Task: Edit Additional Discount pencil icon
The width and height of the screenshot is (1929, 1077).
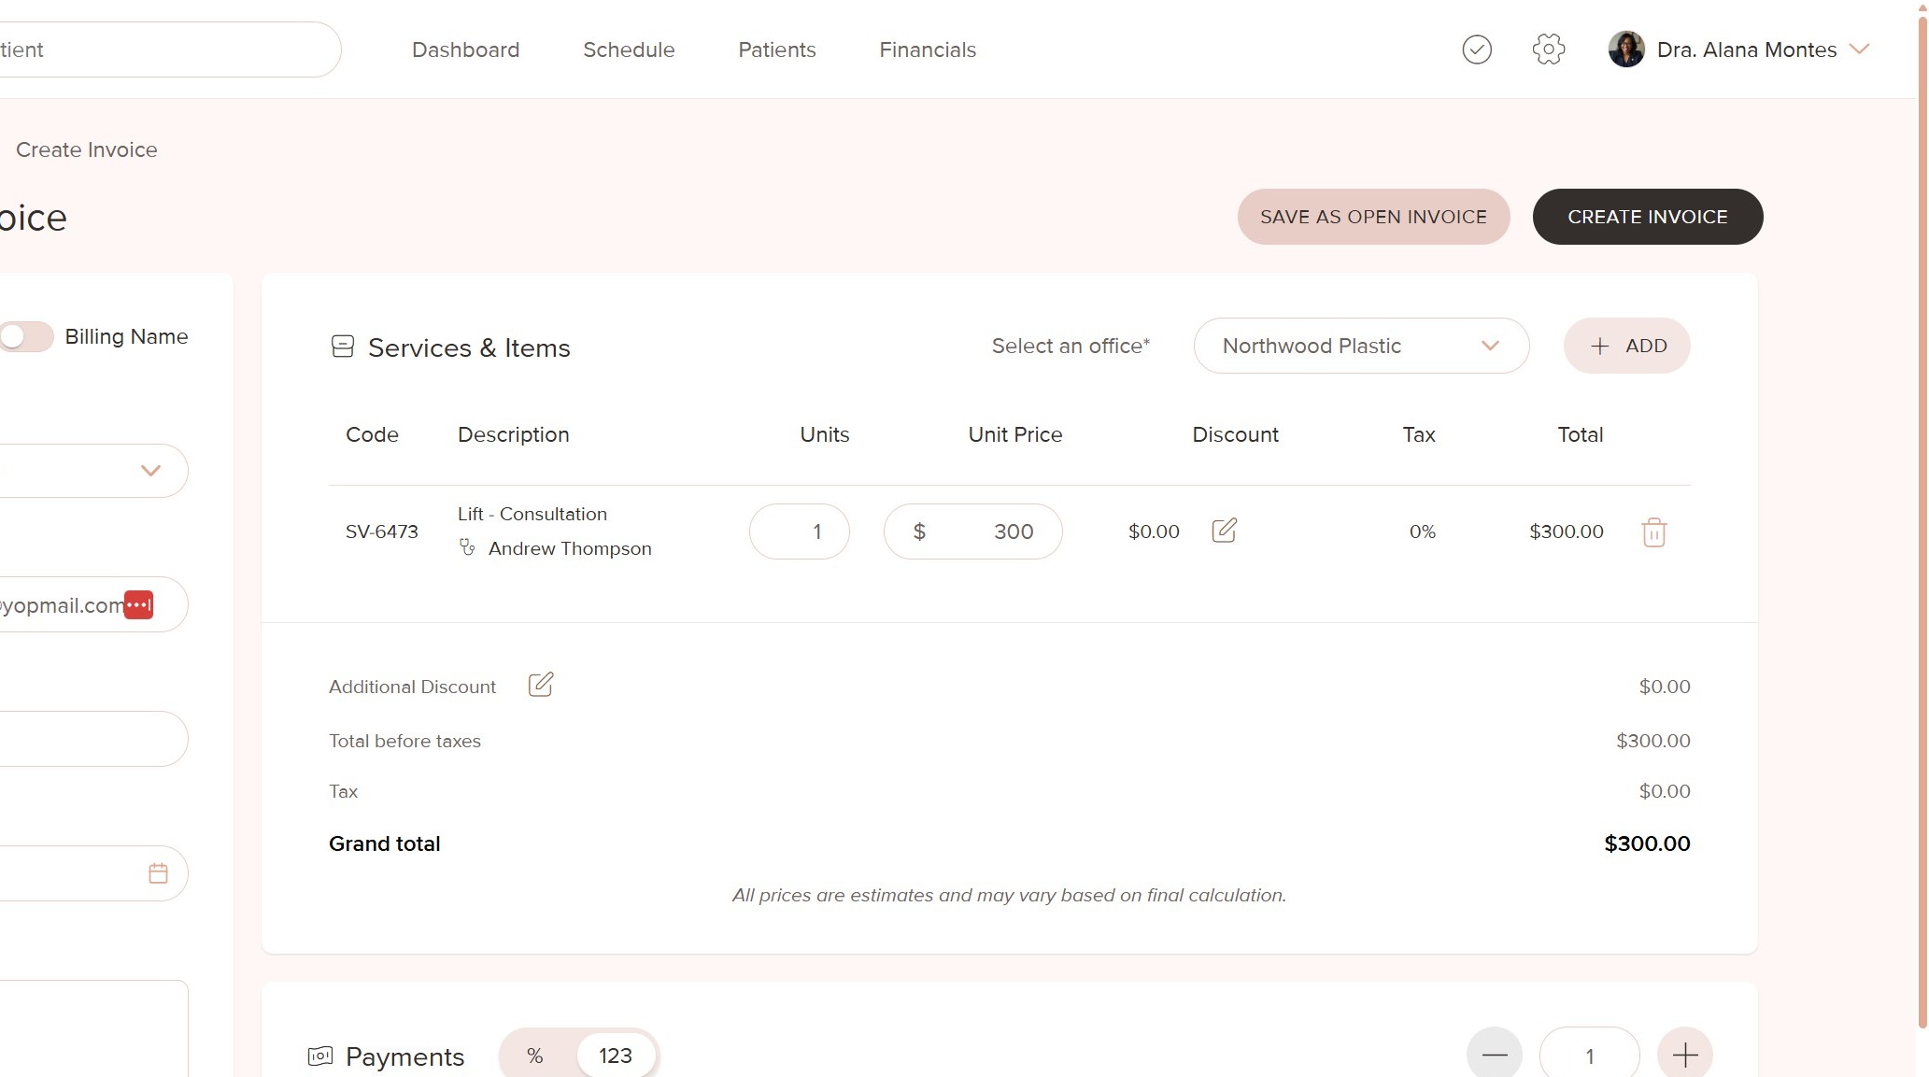Action: [x=540, y=685]
